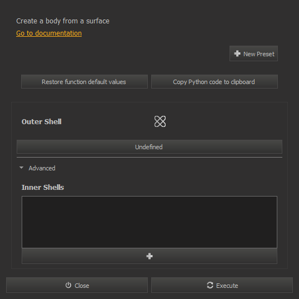299x299 pixels.
Task: Copy Python code to clipboard
Action: [215, 82]
